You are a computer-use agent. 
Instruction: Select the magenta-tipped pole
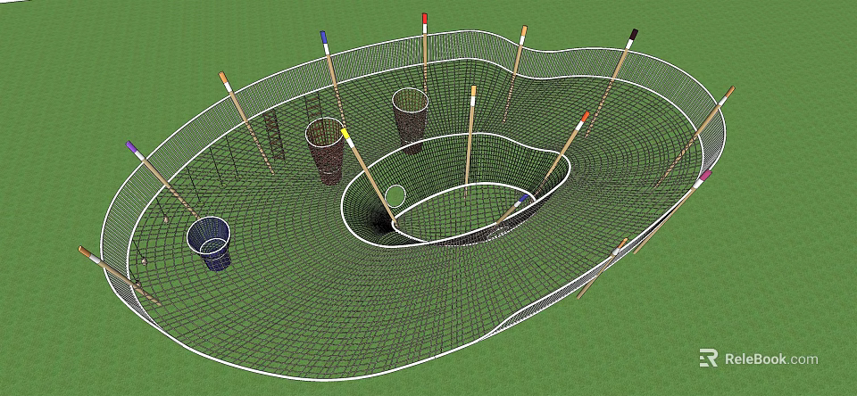pos(672,212)
